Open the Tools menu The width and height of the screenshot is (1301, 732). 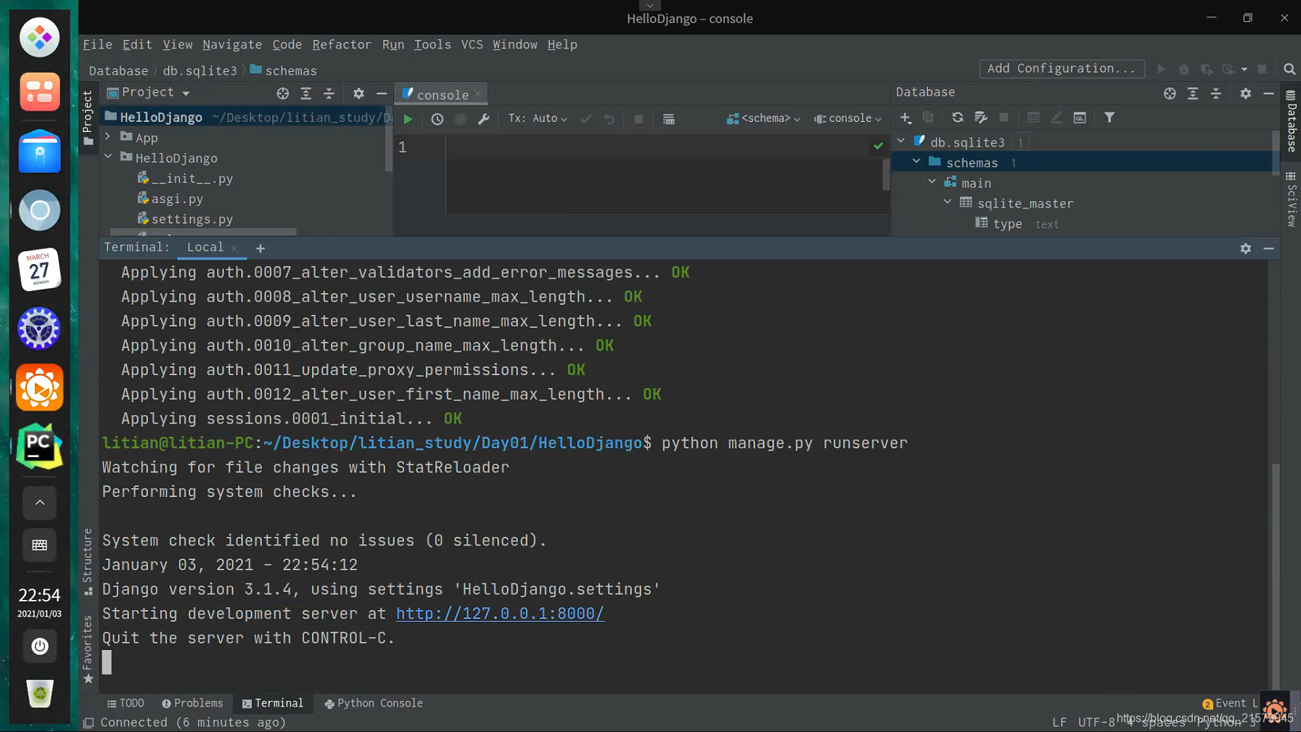coord(432,44)
